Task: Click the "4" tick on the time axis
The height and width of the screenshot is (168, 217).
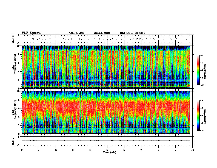Action: [x=90, y=150]
